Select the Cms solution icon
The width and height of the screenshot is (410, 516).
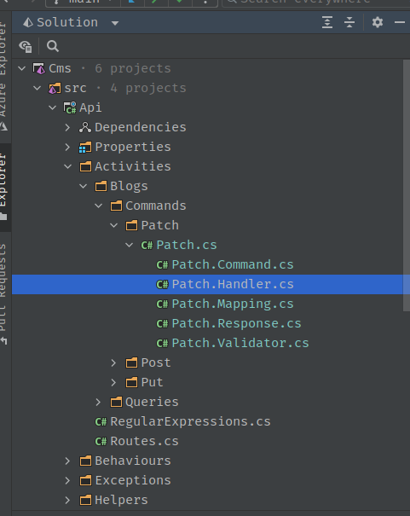coord(39,68)
